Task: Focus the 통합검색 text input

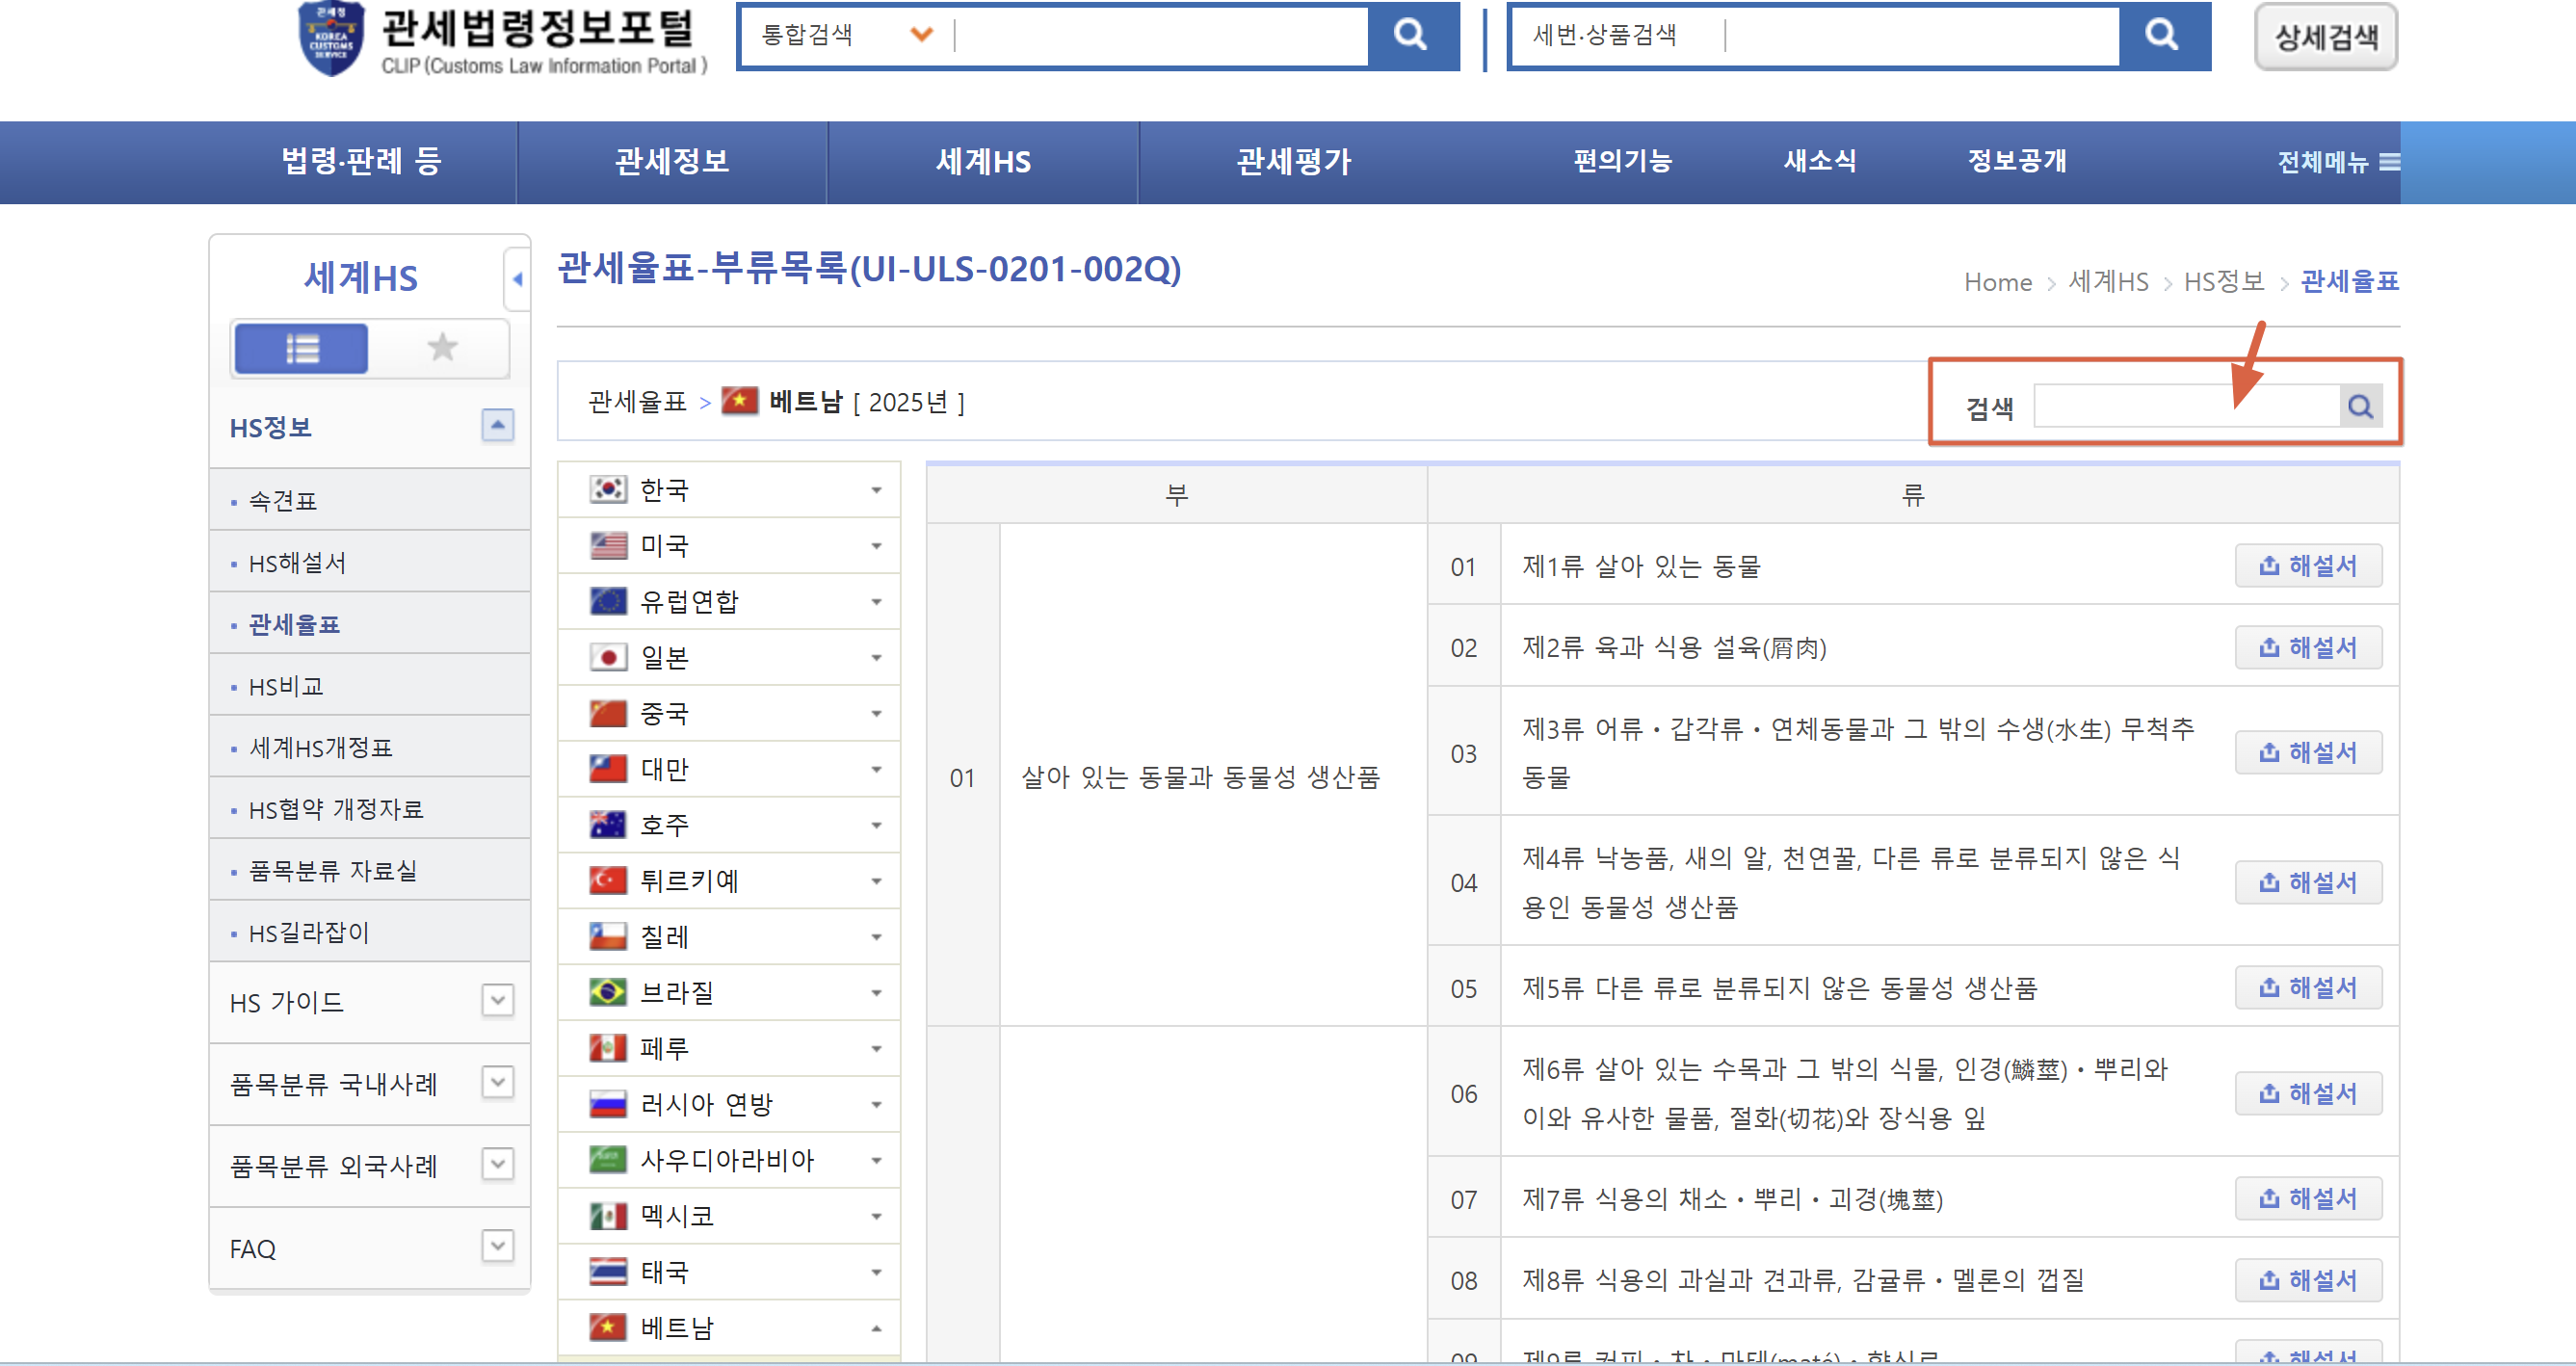Action: coord(1160,36)
